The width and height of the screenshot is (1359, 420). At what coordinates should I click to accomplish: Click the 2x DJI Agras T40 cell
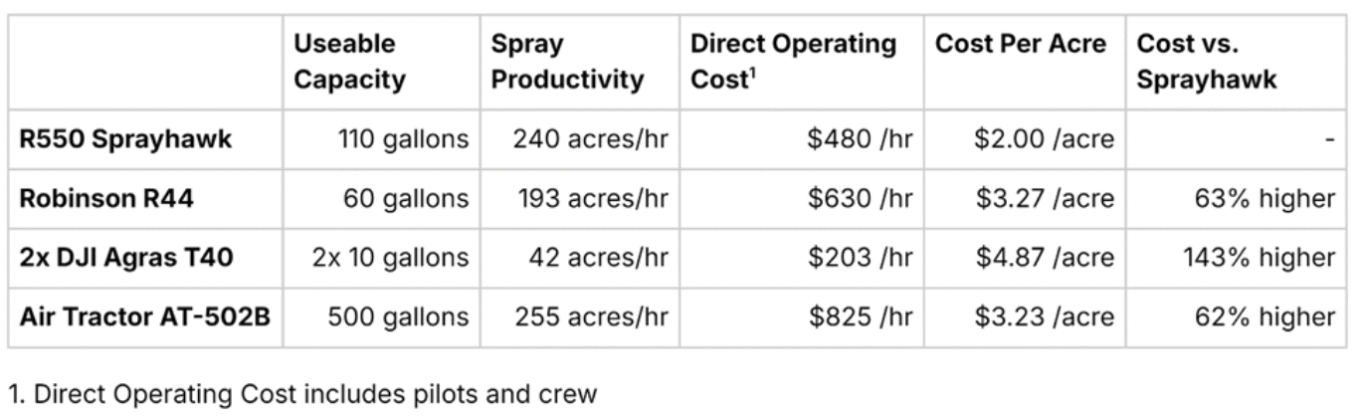point(128,258)
